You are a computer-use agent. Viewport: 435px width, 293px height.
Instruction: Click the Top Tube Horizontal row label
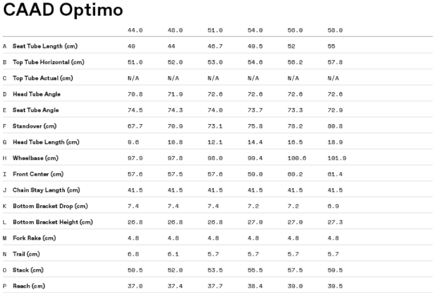pyautogui.click(x=48, y=62)
